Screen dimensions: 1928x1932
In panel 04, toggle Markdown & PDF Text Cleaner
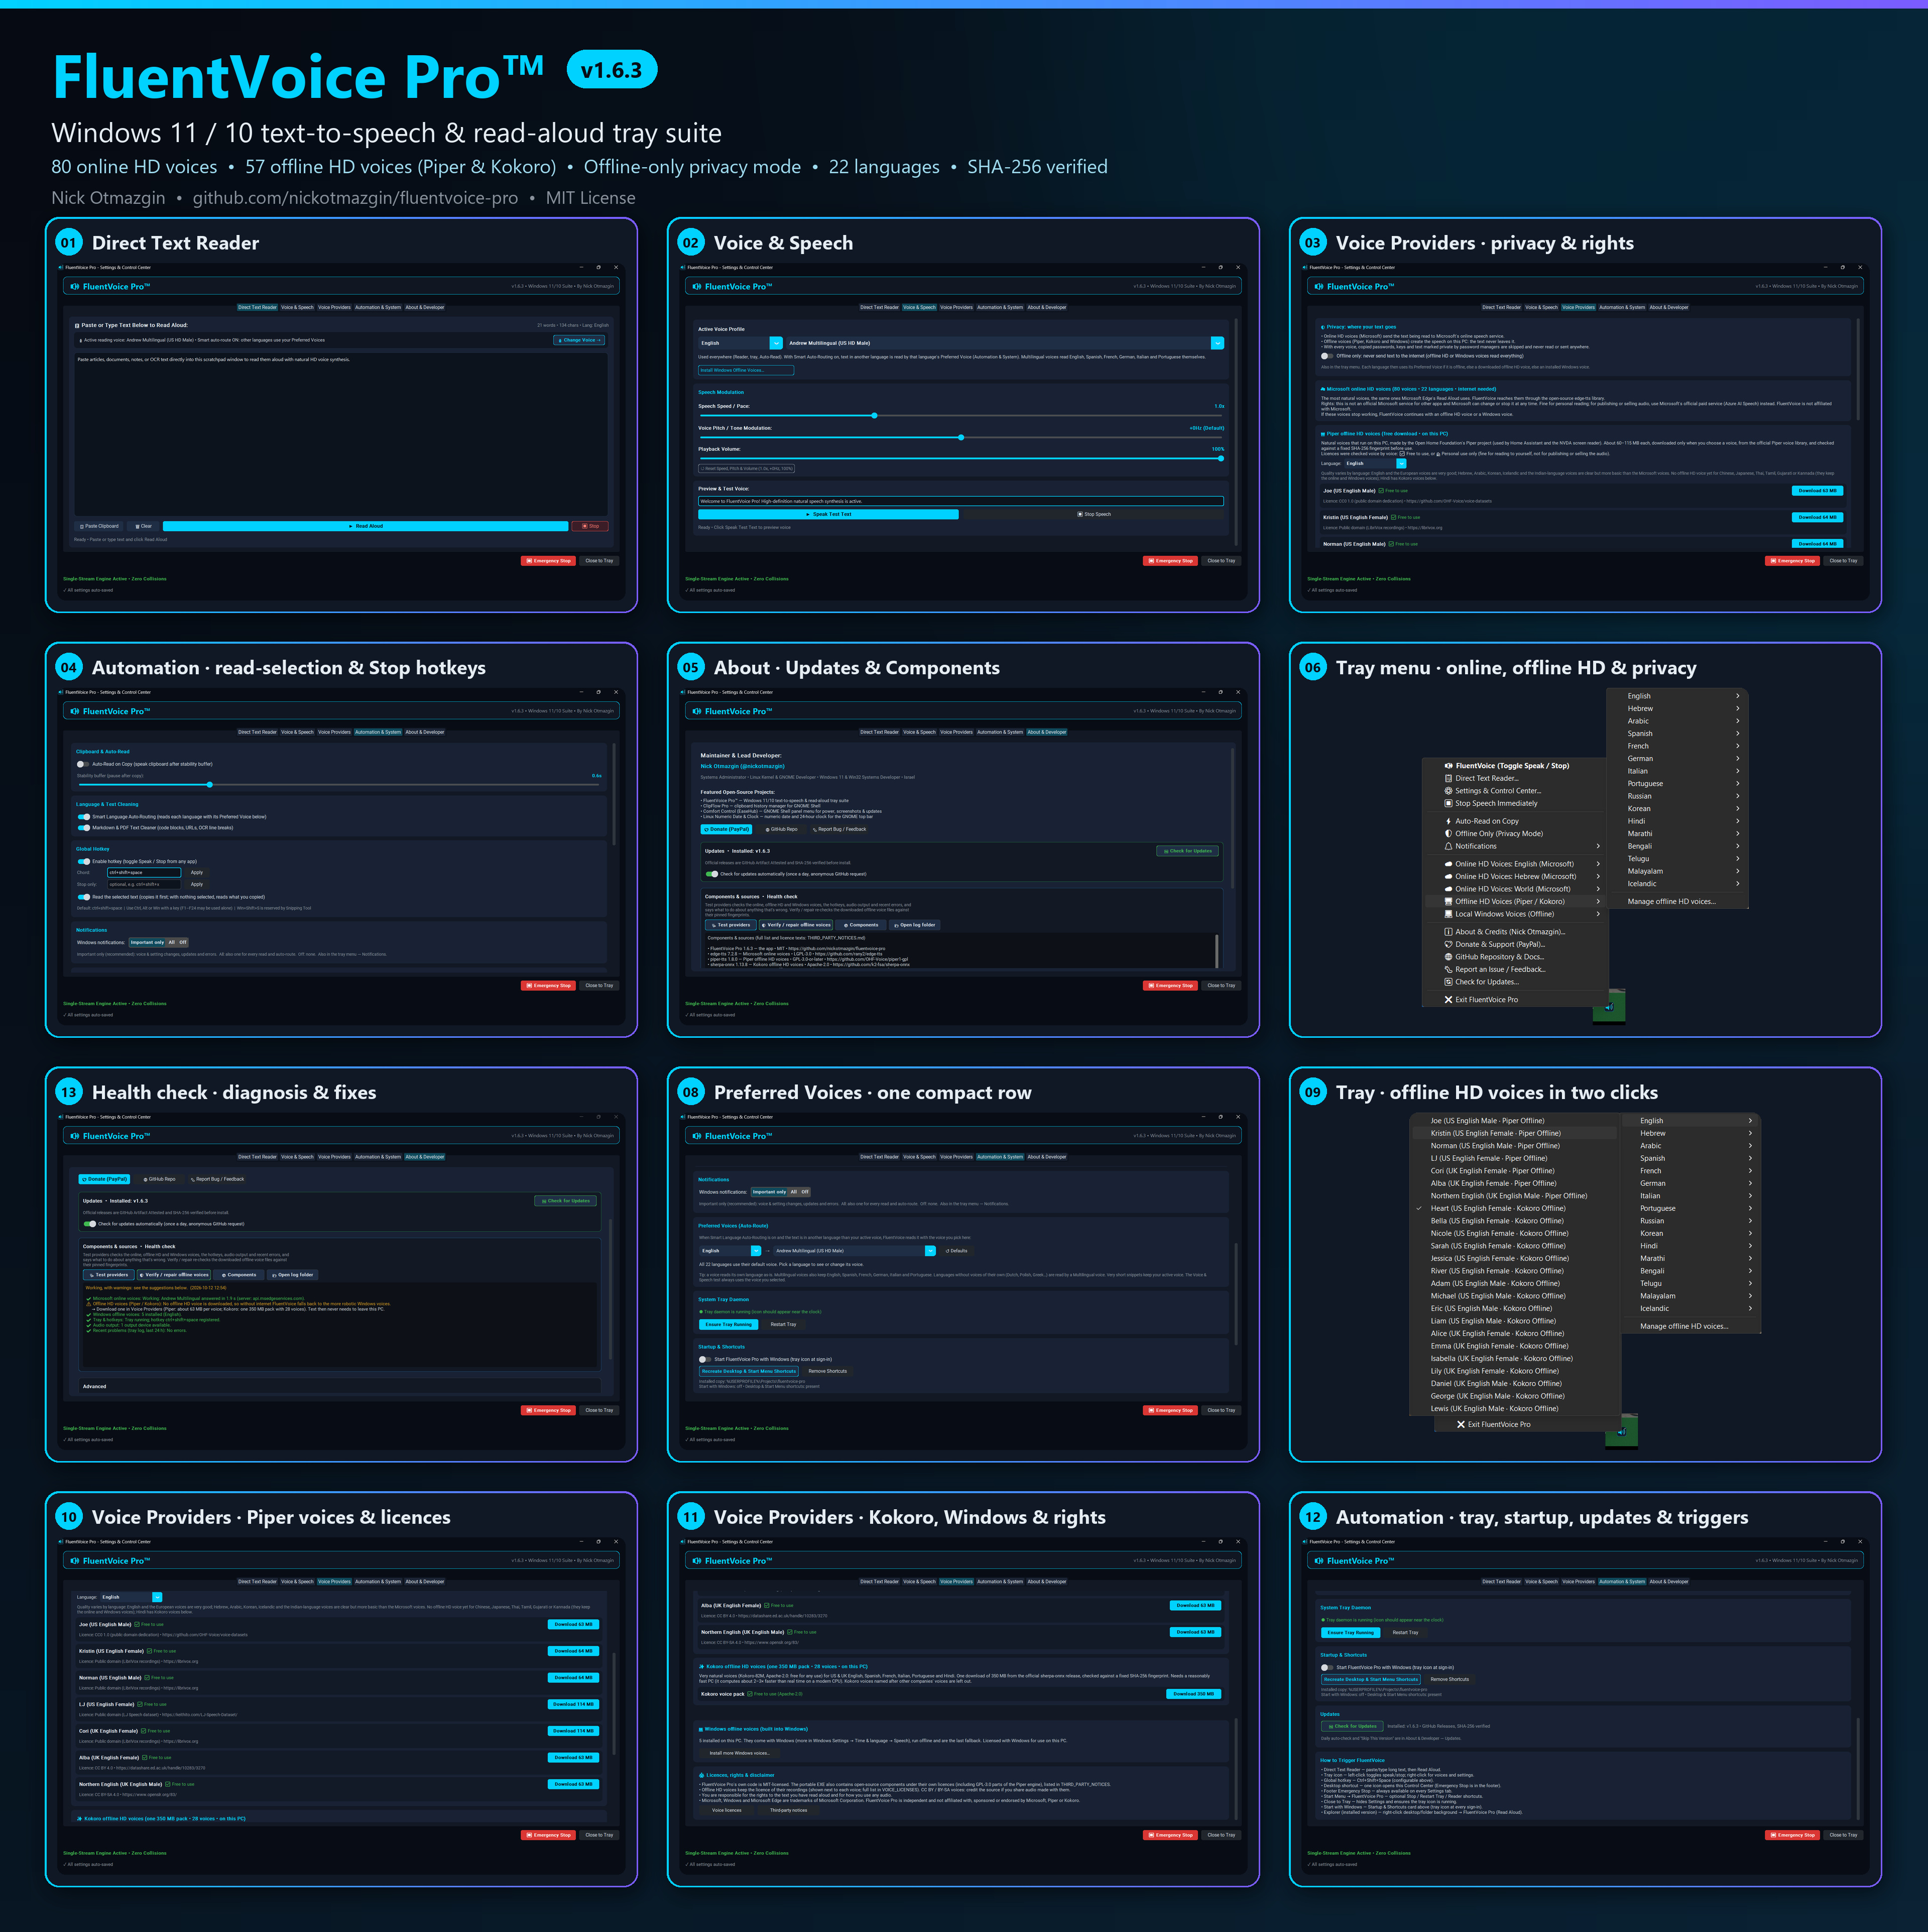tap(83, 828)
